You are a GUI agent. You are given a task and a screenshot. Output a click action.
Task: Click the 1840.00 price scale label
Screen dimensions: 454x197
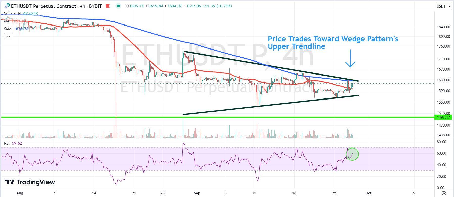coord(443,27)
